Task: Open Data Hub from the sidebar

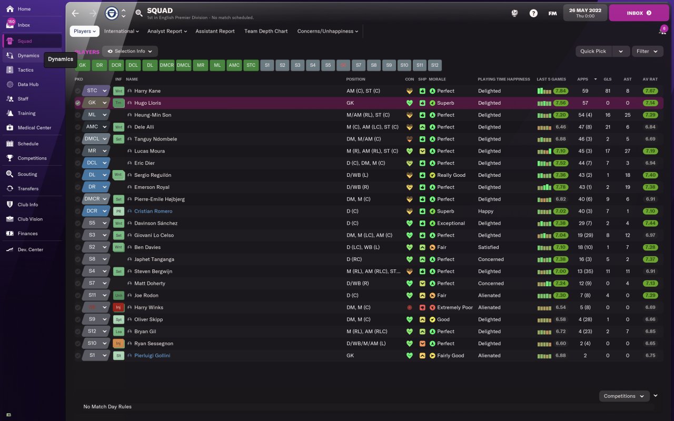Action: (9, 84)
